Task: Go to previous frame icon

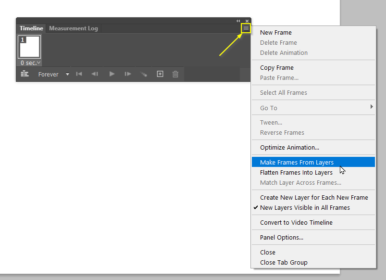Action: pyautogui.click(x=95, y=74)
